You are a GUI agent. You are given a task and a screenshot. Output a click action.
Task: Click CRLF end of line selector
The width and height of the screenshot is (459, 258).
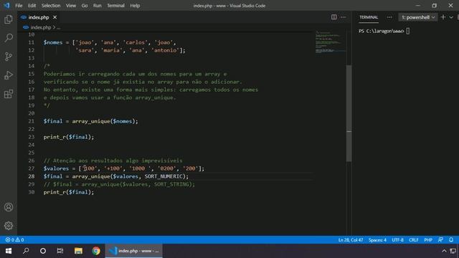point(414,240)
